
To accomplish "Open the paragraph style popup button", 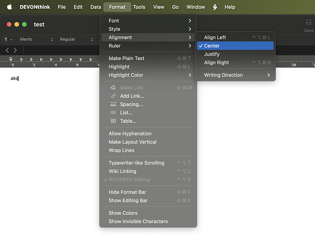I will pyautogui.click(x=8, y=39).
